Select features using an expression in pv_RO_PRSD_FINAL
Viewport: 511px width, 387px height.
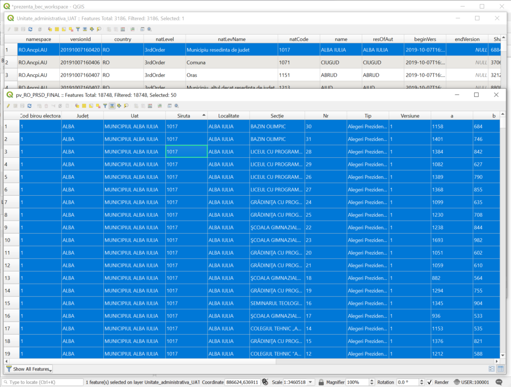click(x=77, y=106)
